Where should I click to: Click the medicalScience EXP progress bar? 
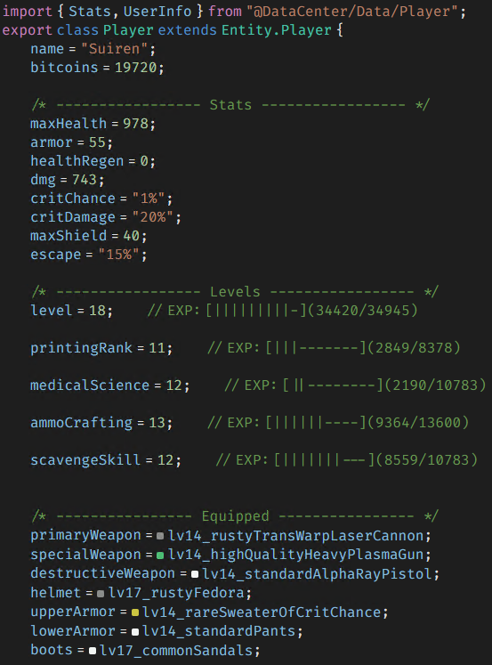(x=333, y=385)
